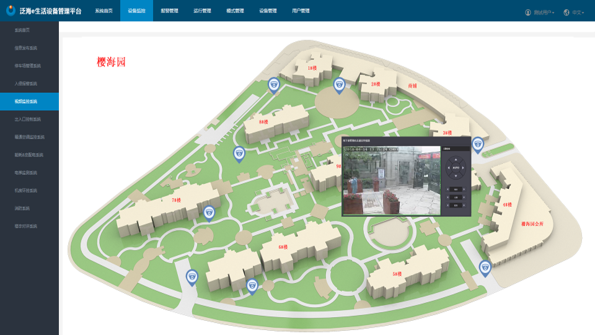Image resolution: width=595 pixels, height=335 pixels.
Task: Toggle the AUTO button in PTZ control
Action: [456, 167]
